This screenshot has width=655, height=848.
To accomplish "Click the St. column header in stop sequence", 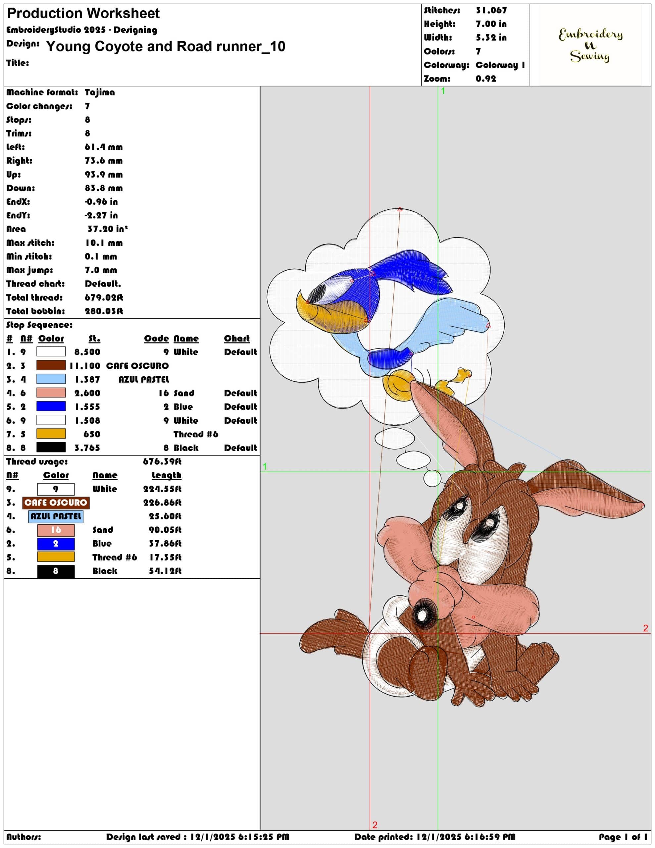I will pyautogui.click(x=94, y=339).
